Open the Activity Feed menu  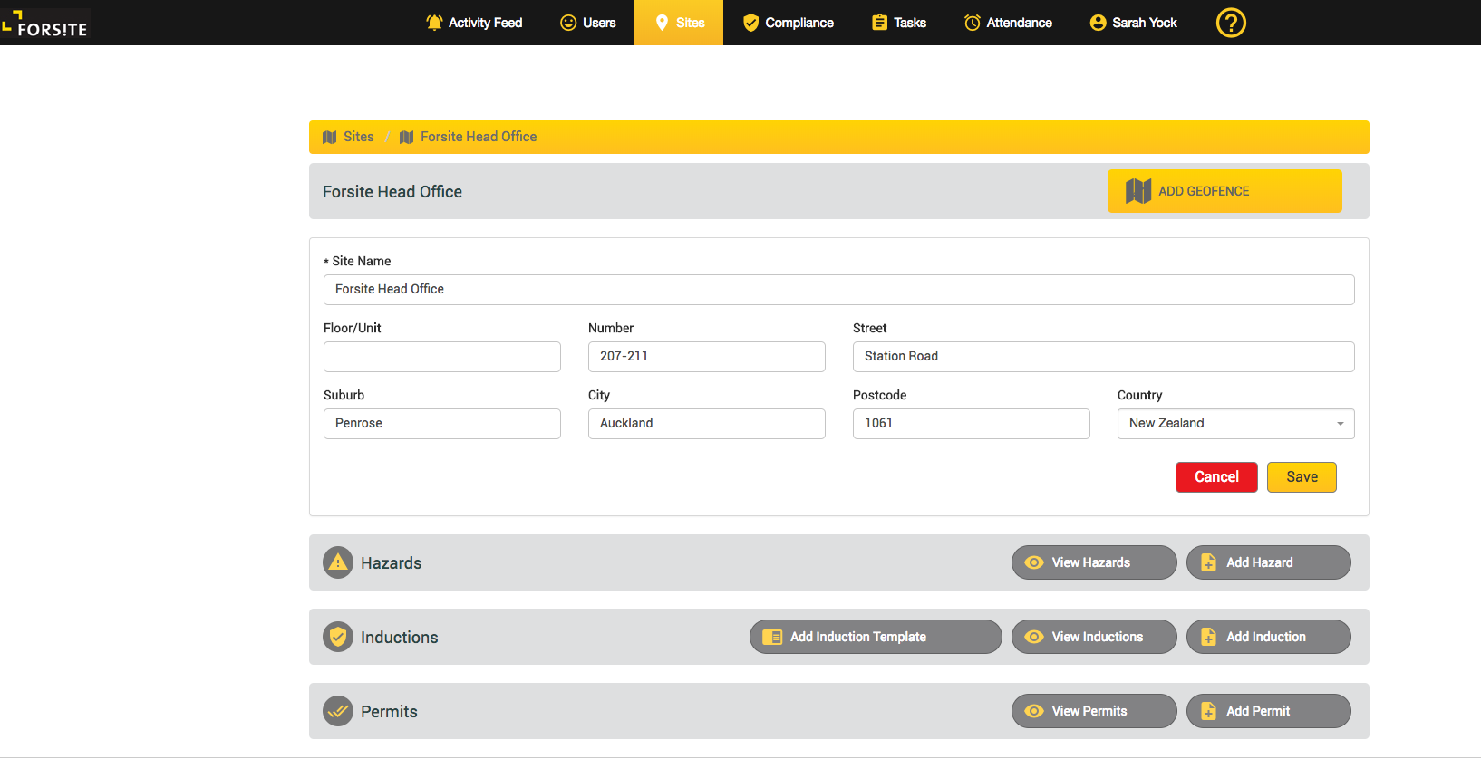(x=474, y=23)
